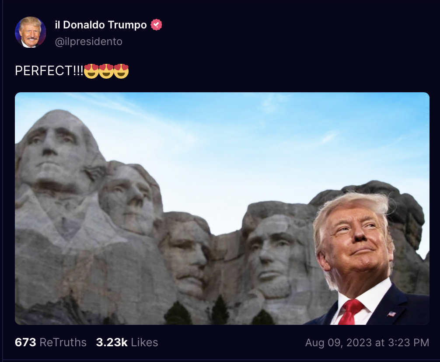Show the 3.23k Likes number
The width and height of the screenshot is (440, 362).
coord(112,342)
